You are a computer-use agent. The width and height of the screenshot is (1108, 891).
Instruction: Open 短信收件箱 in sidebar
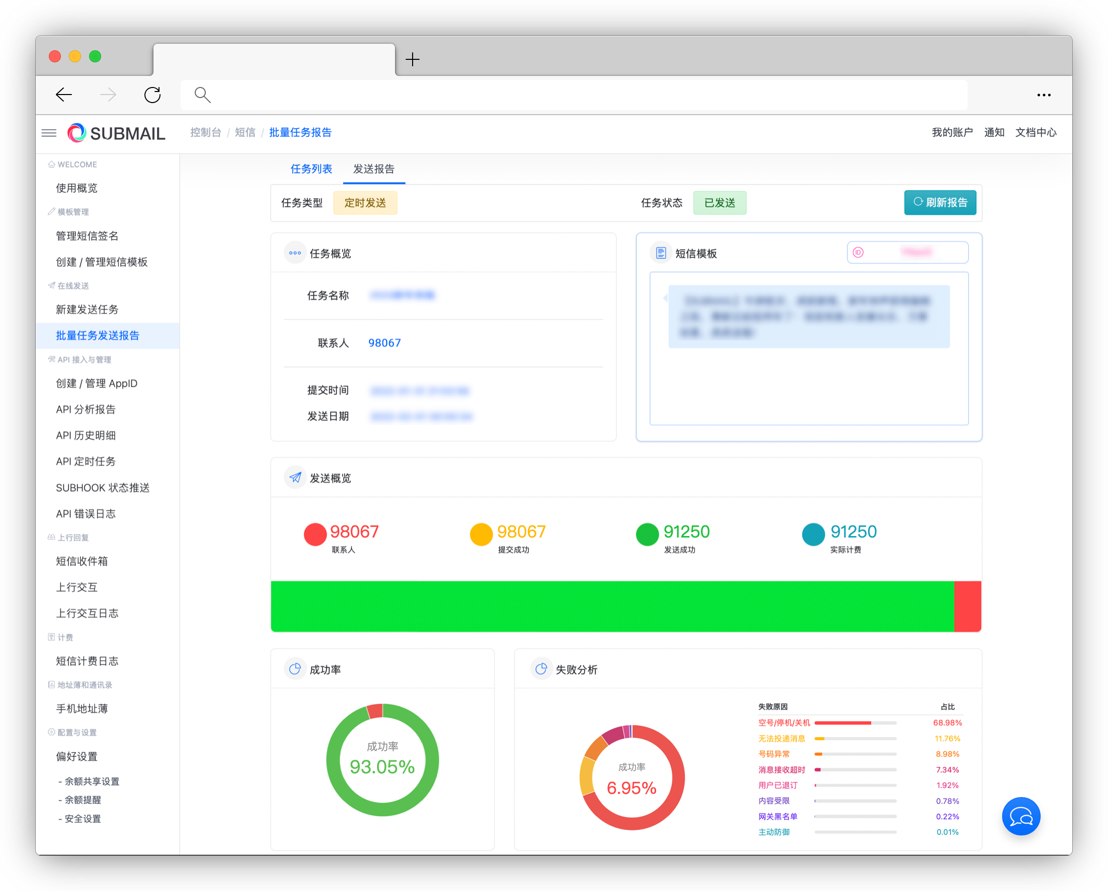(82, 561)
